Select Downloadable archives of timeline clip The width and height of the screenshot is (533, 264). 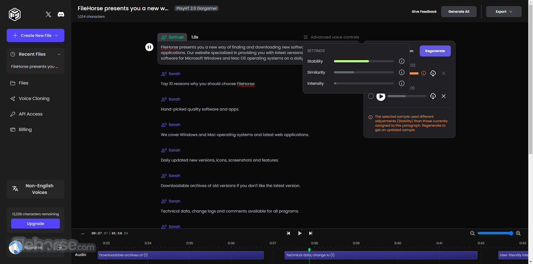coord(180,255)
